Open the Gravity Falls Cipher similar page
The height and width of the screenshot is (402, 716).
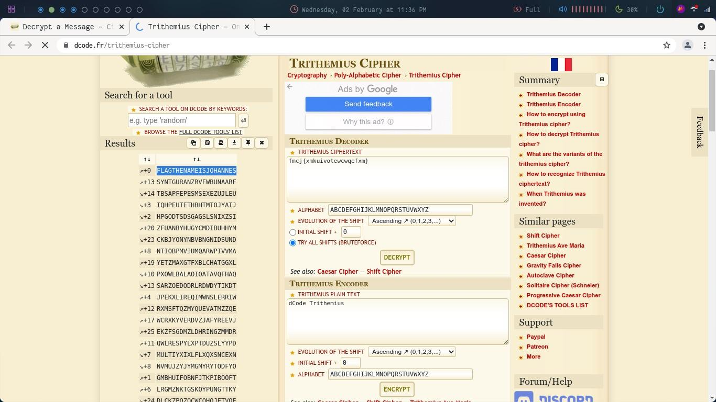[x=554, y=266]
